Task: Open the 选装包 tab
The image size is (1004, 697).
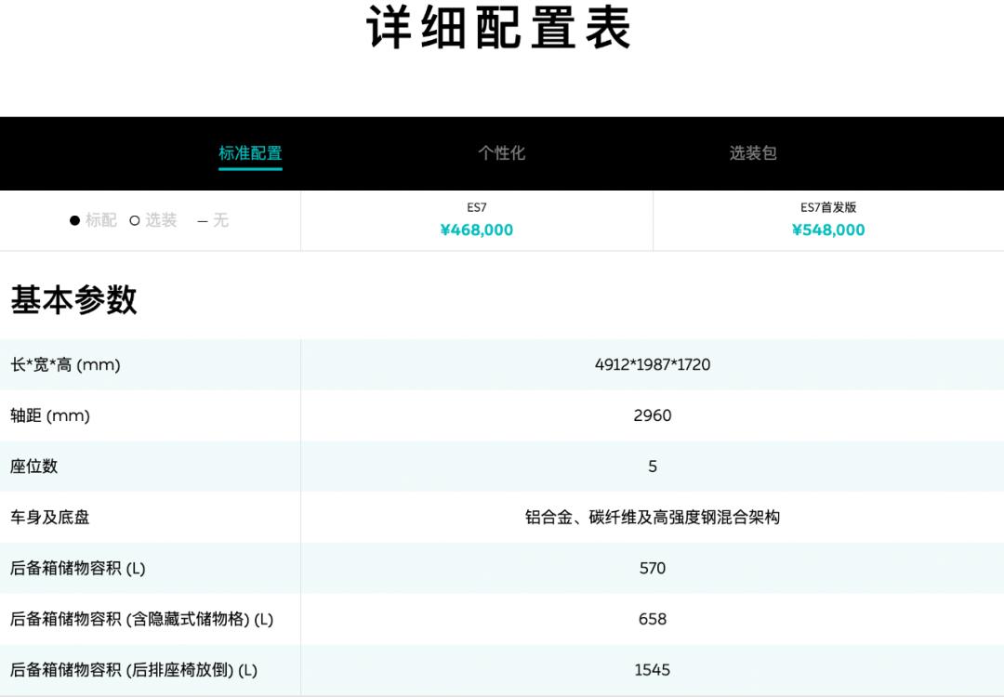Action: tap(753, 153)
